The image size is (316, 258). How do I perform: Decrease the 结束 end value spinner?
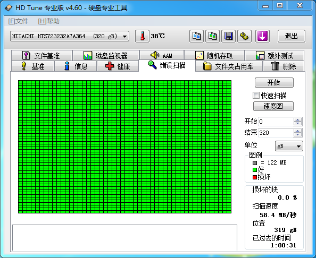297,134
